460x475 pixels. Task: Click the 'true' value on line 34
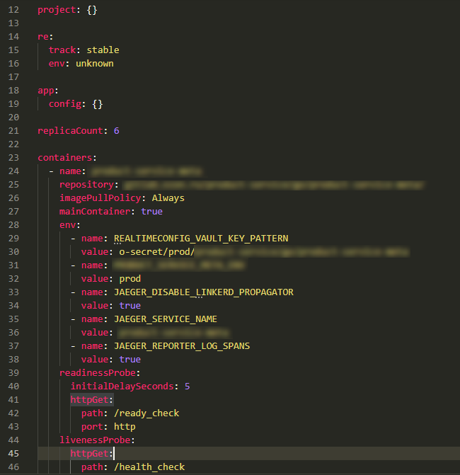(x=130, y=306)
